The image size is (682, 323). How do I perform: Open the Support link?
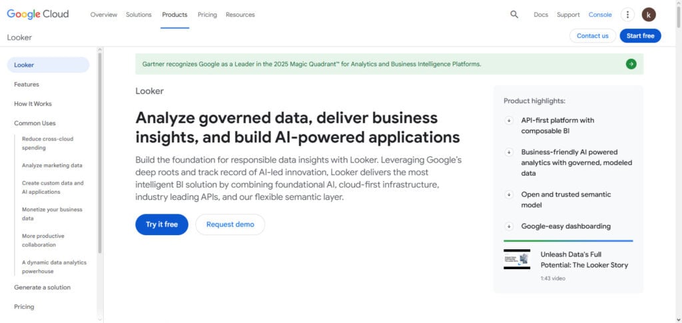(x=568, y=15)
